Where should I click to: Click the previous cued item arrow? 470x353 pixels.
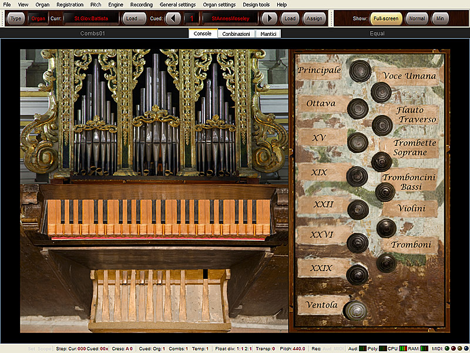173,18
